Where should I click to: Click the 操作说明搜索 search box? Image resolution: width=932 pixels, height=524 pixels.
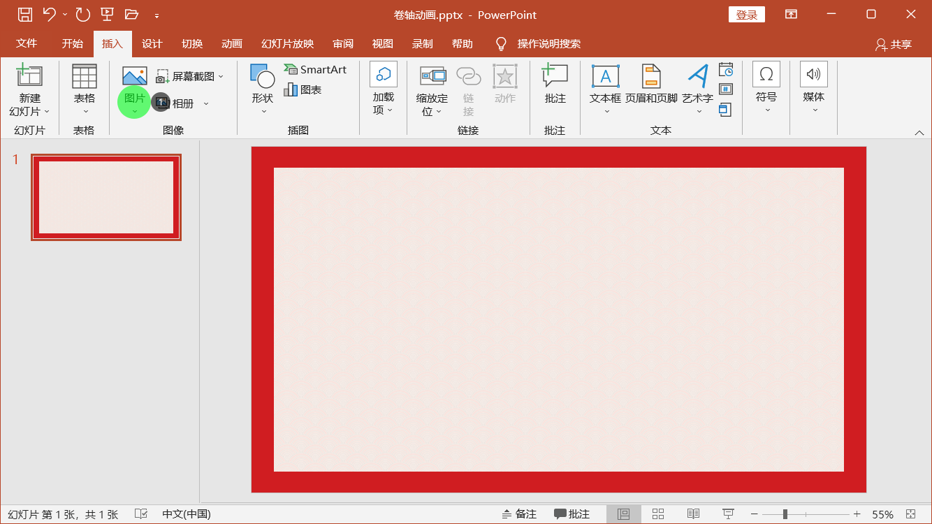pyautogui.click(x=548, y=43)
